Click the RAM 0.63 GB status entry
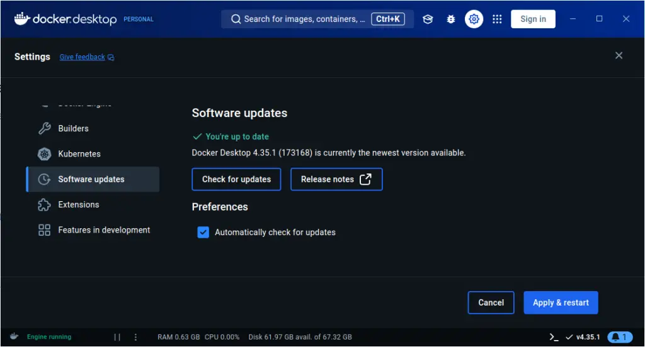Screen dimensions: 645x347 tap(178, 337)
